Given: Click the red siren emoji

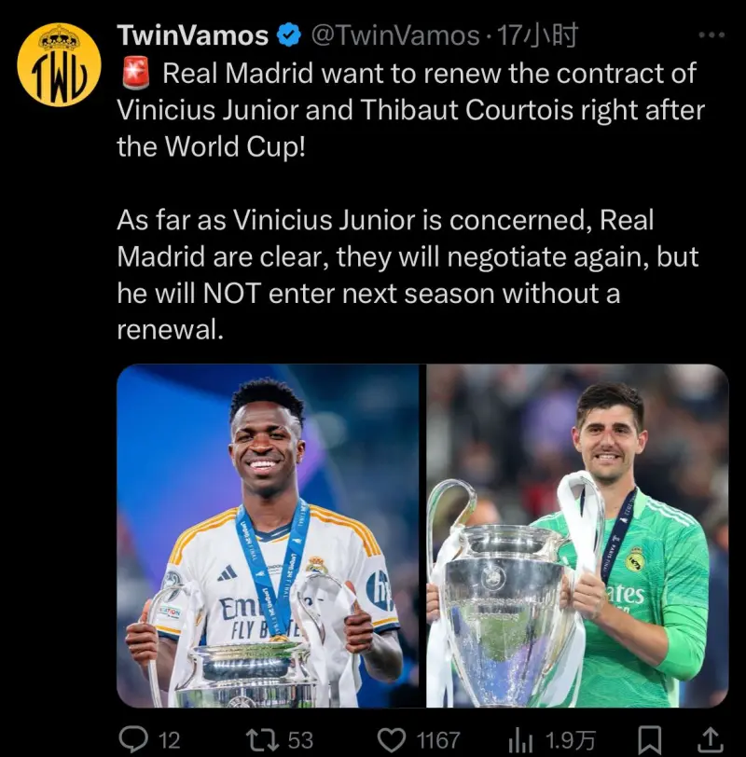Looking at the screenshot, I should (x=136, y=74).
